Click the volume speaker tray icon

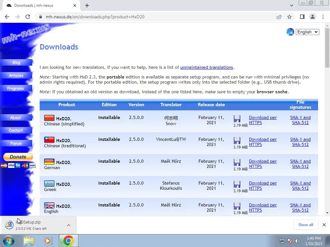[297, 241]
